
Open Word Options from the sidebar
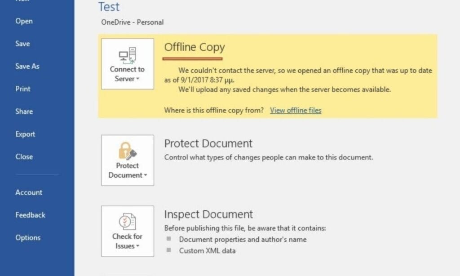point(28,238)
